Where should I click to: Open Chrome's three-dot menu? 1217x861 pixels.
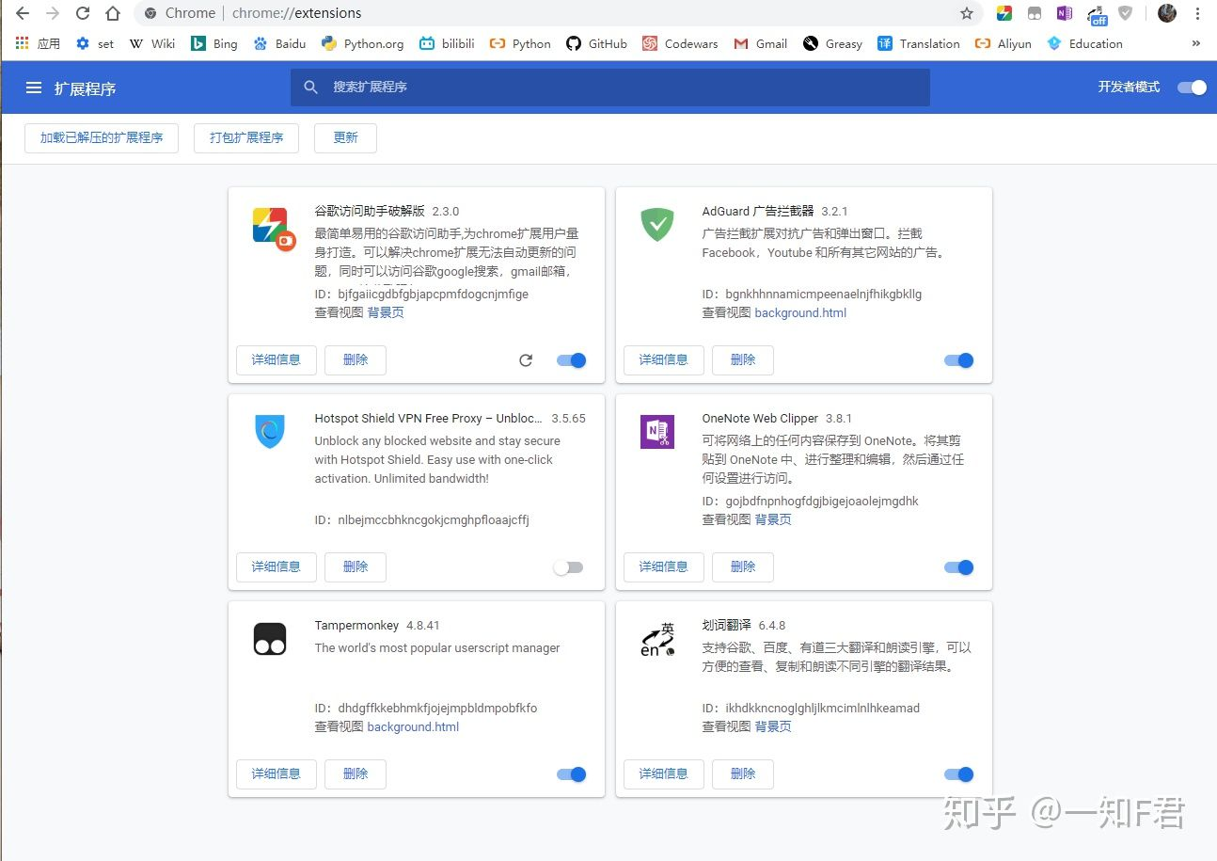coord(1197,13)
